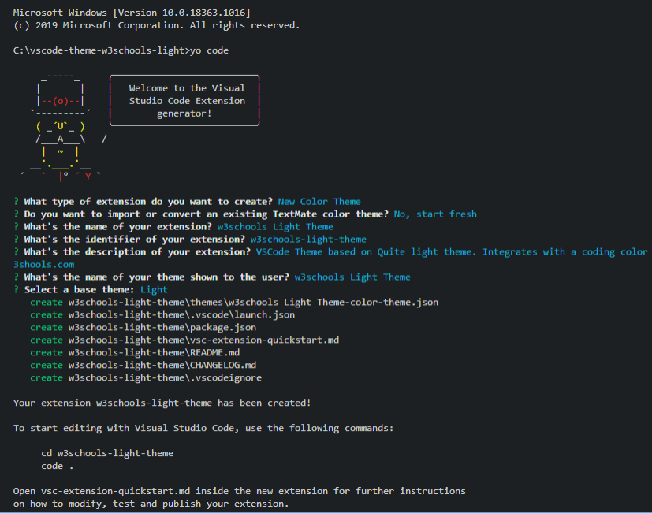Click the 'yo code' command text
This screenshot has height=513, width=652.
coord(209,50)
